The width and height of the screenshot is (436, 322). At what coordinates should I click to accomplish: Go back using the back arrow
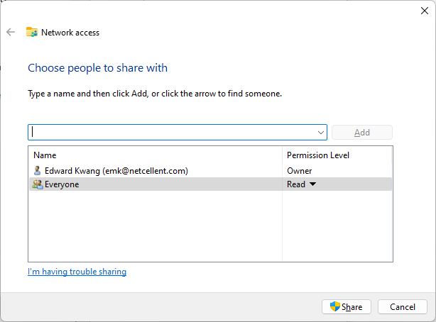click(11, 32)
